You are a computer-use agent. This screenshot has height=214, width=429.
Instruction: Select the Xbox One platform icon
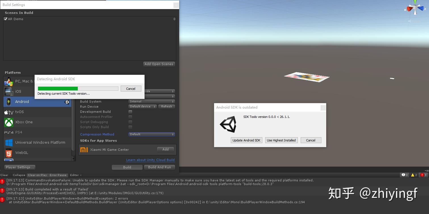(x=9, y=122)
